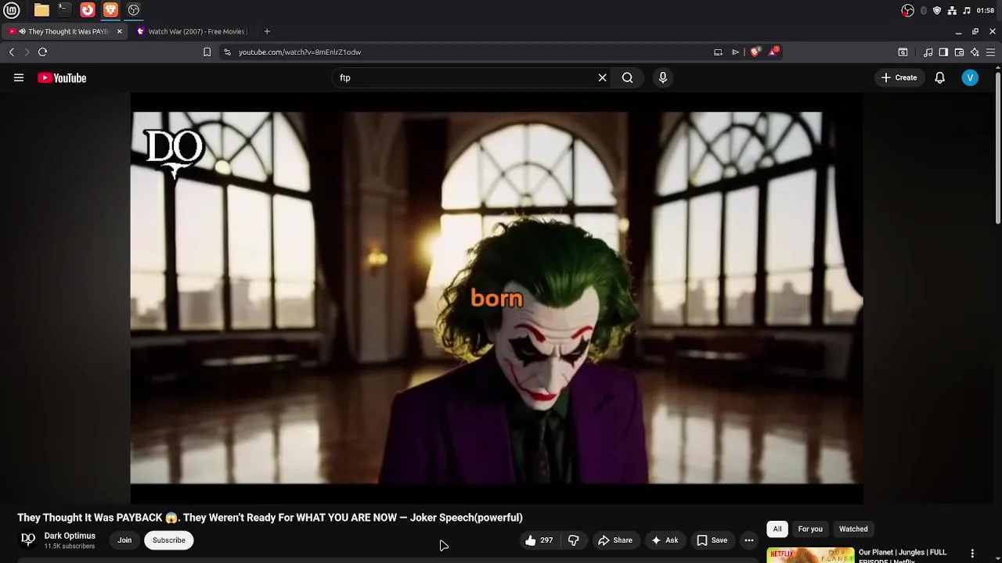The height and width of the screenshot is (563, 1002).
Task: Open the site settings icon beside the URL
Action: click(x=227, y=52)
